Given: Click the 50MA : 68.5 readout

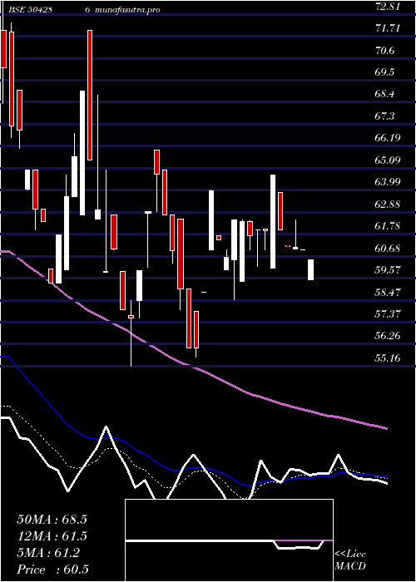Looking at the screenshot, I should point(52,520).
